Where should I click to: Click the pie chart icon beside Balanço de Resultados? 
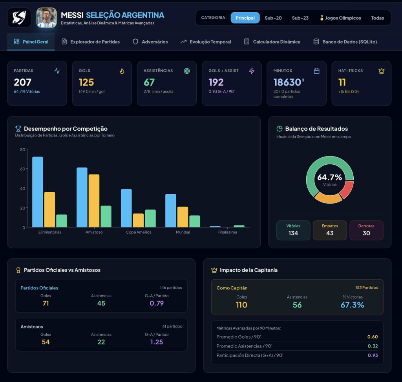(x=280, y=129)
